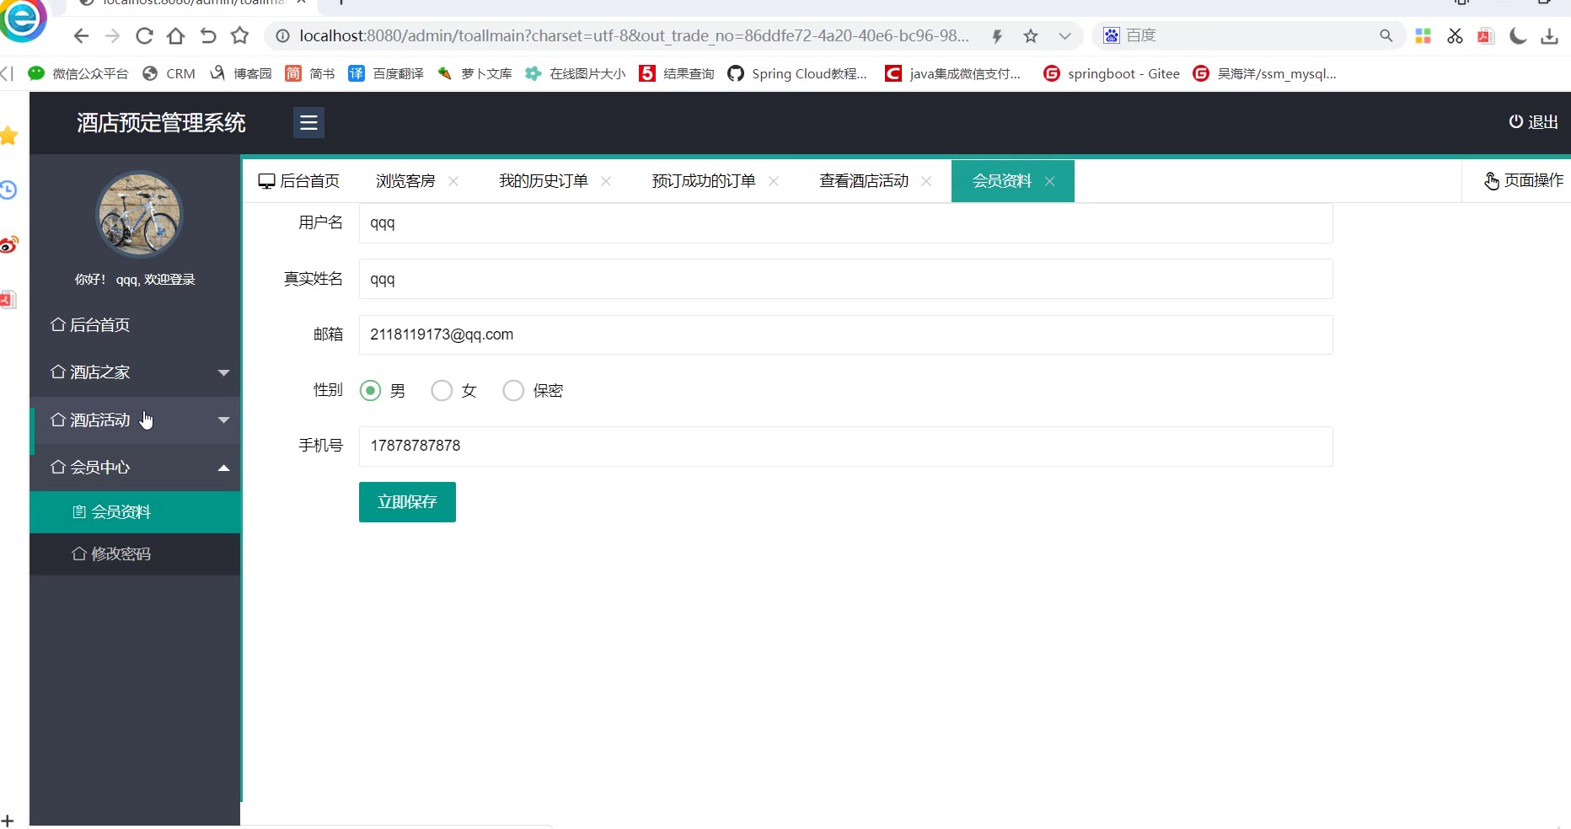Click the 手机号 input field
The width and height of the screenshot is (1571, 829).
coord(845,446)
